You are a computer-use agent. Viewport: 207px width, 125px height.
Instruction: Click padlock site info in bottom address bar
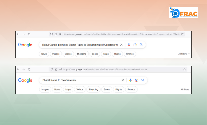[x=56, y=69]
